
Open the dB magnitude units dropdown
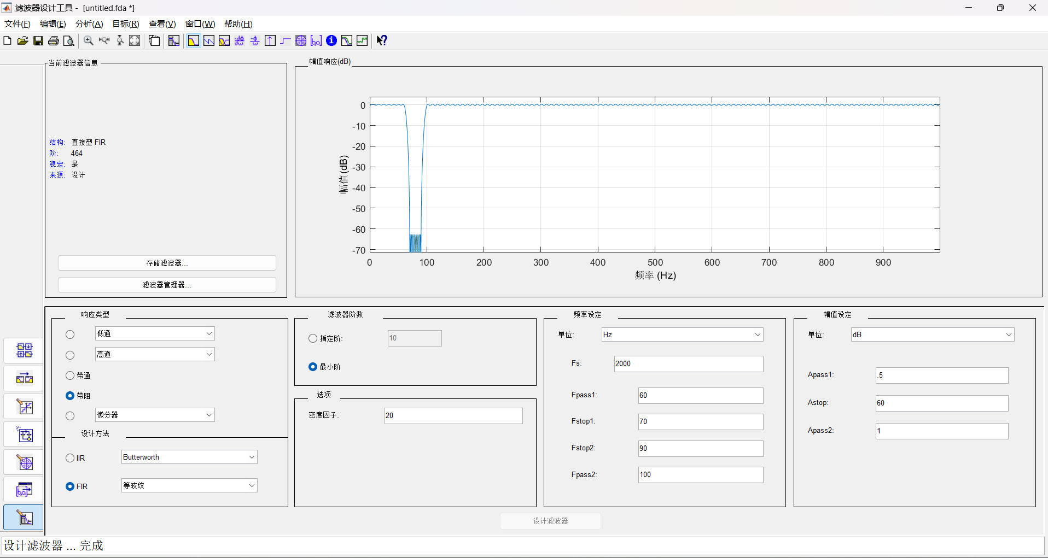tap(932, 334)
